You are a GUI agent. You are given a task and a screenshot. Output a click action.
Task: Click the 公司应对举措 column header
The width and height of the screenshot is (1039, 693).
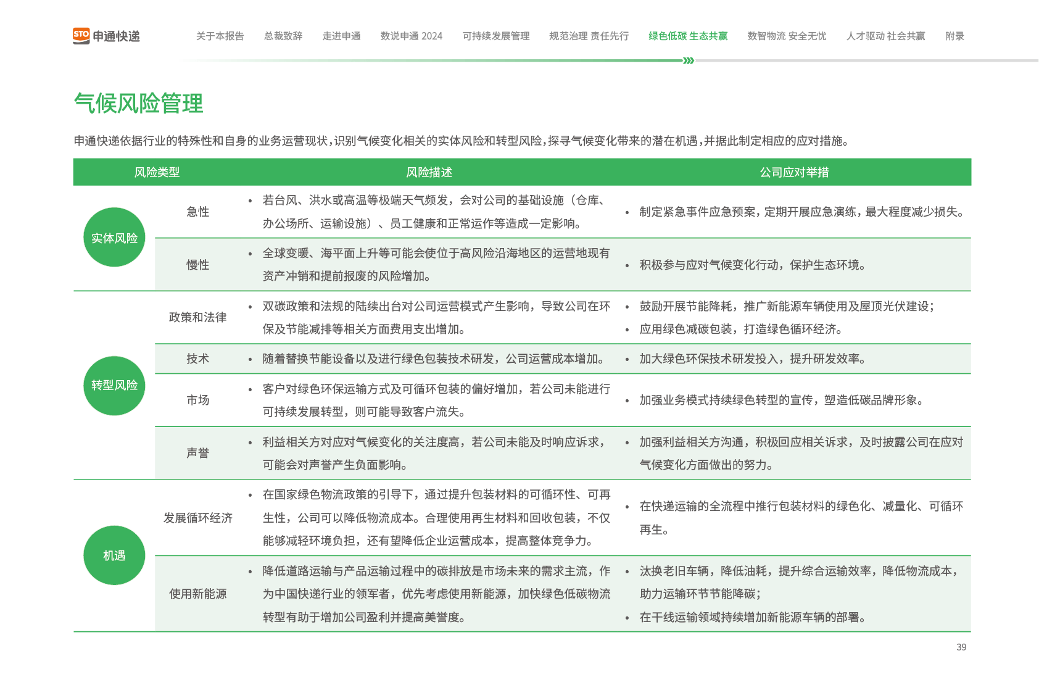coord(794,172)
